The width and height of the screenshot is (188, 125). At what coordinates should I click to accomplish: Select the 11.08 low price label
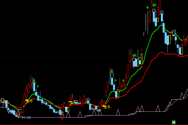click(27, 118)
